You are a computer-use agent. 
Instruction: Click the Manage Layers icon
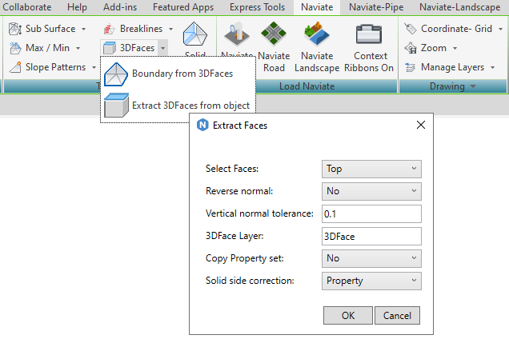pos(411,67)
